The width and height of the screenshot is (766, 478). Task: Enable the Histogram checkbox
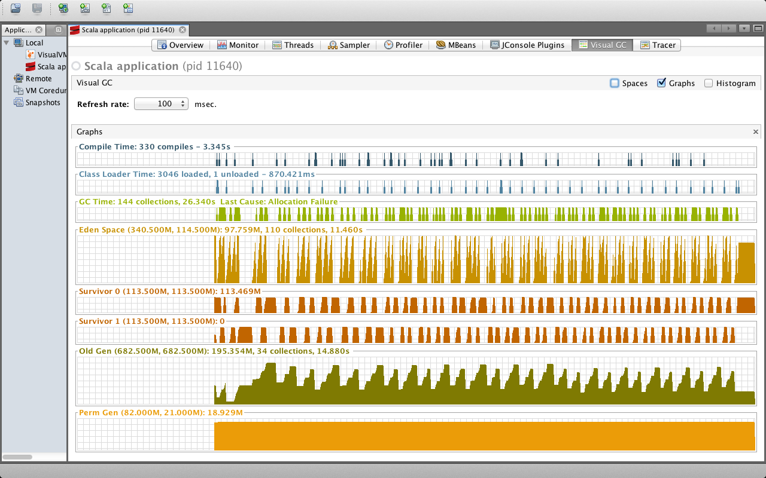pyautogui.click(x=709, y=83)
